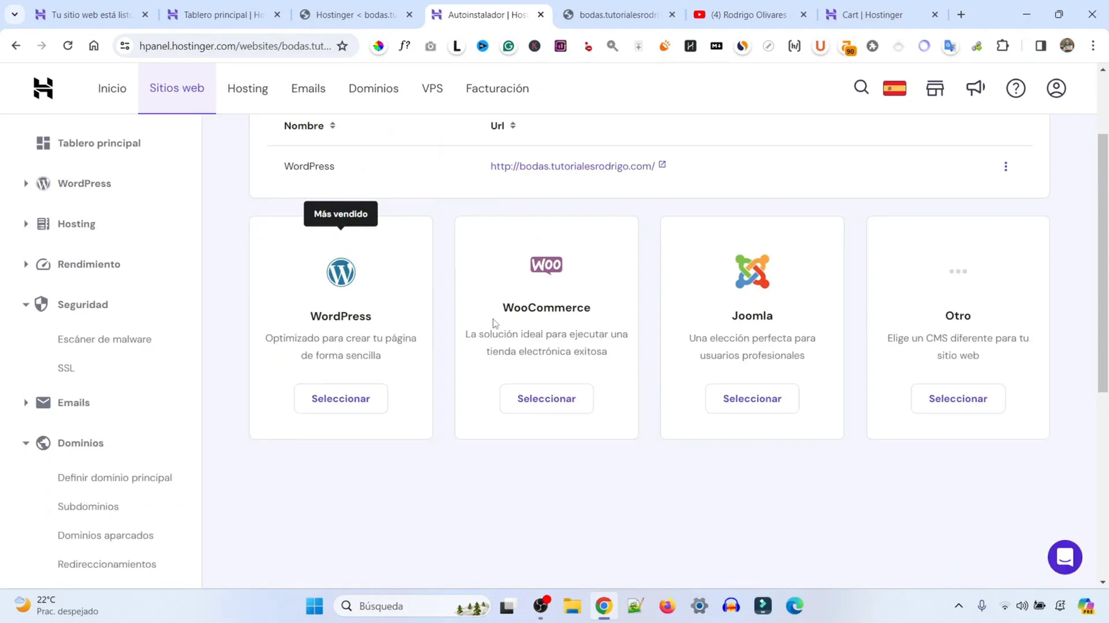Open Facturación in top navigation
This screenshot has height=623, width=1109.
pos(497,89)
